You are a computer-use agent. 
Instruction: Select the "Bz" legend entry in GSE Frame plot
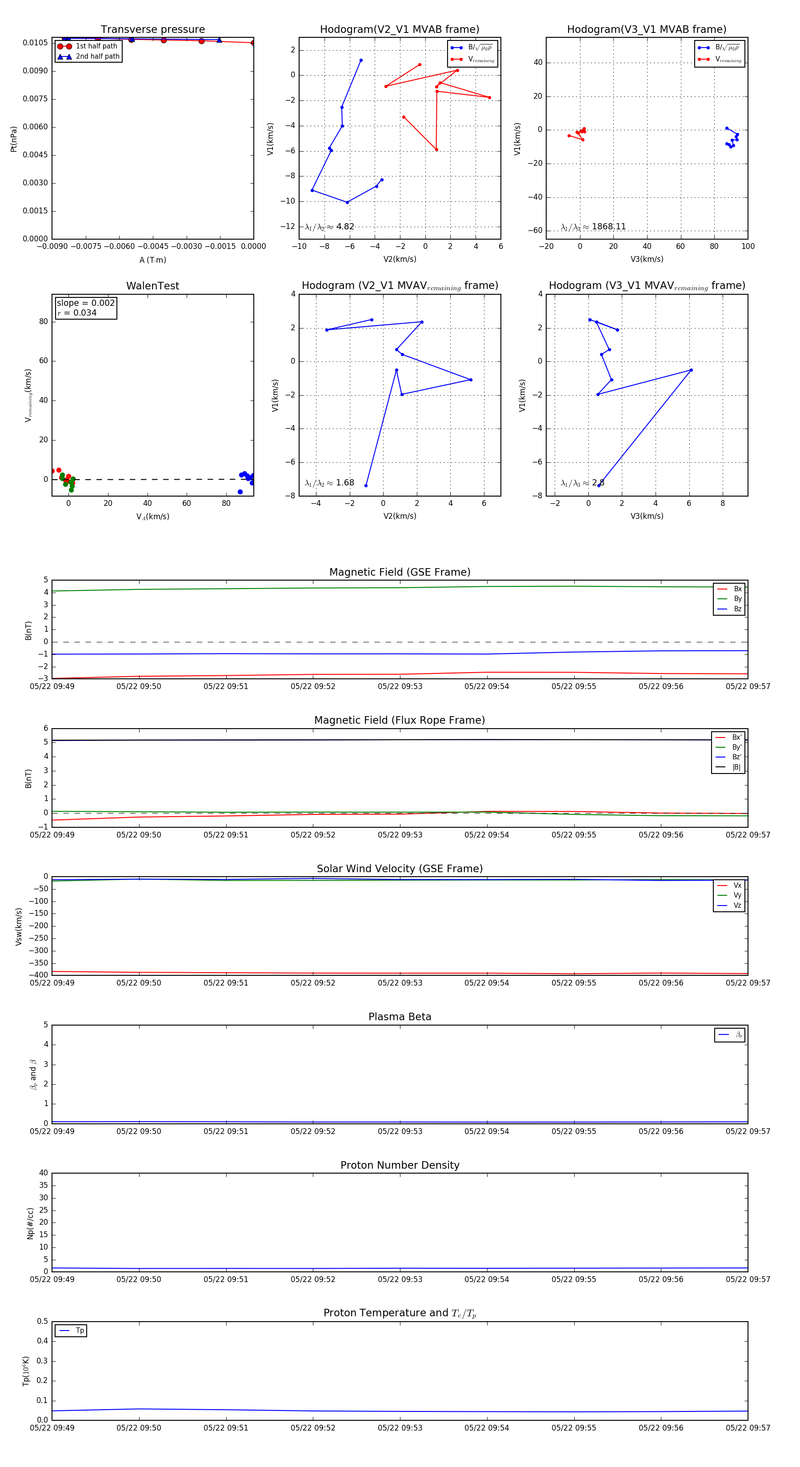(x=729, y=609)
